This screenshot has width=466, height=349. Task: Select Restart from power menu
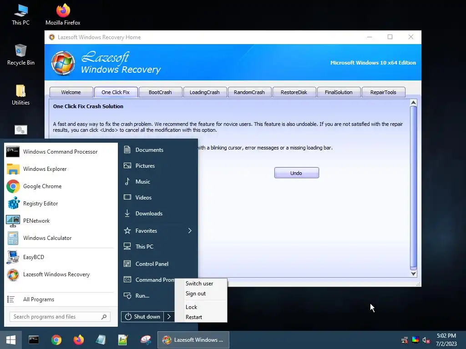coord(201,317)
